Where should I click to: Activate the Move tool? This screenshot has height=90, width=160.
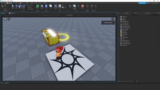click(x=16, y=6)
